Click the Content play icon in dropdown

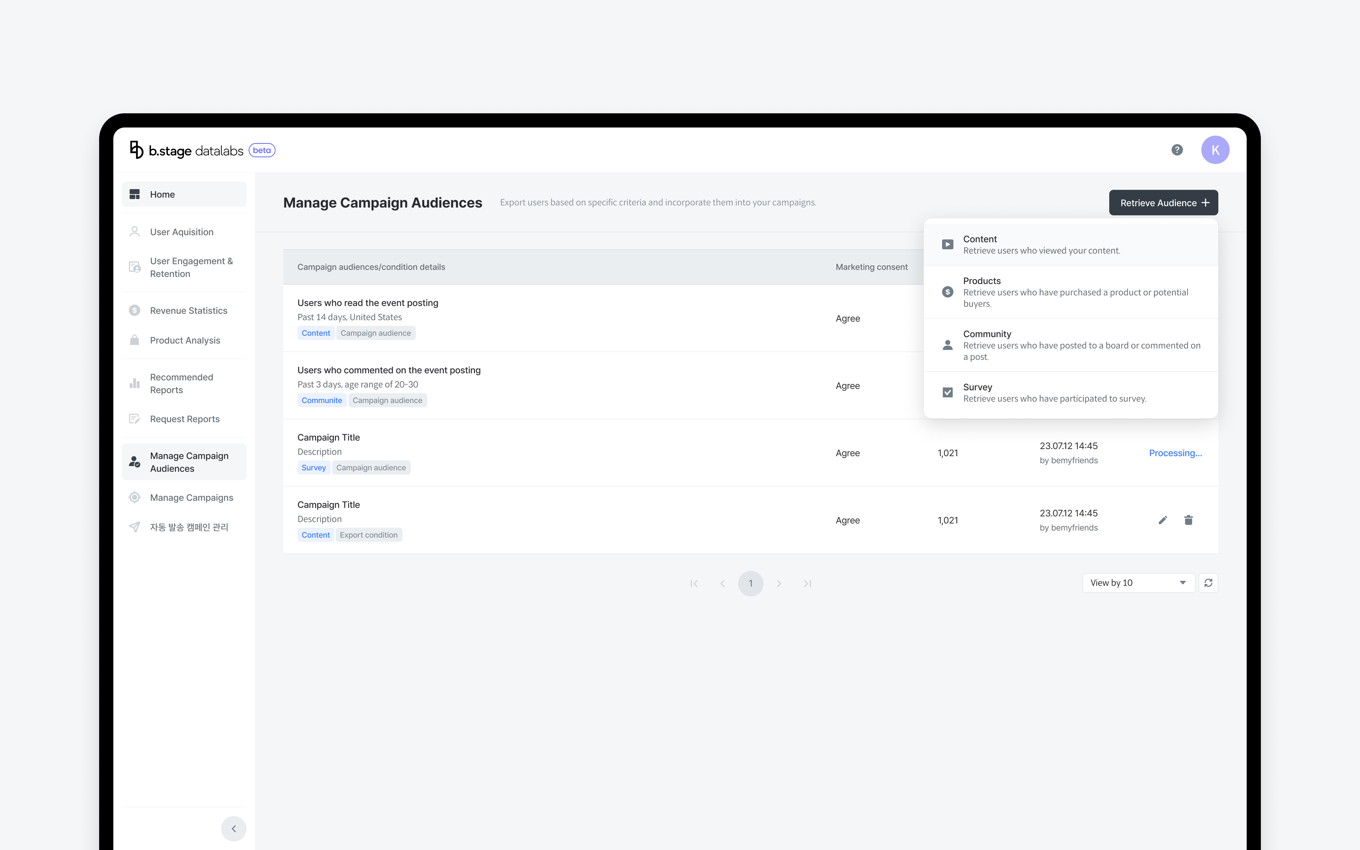(947, 244)
